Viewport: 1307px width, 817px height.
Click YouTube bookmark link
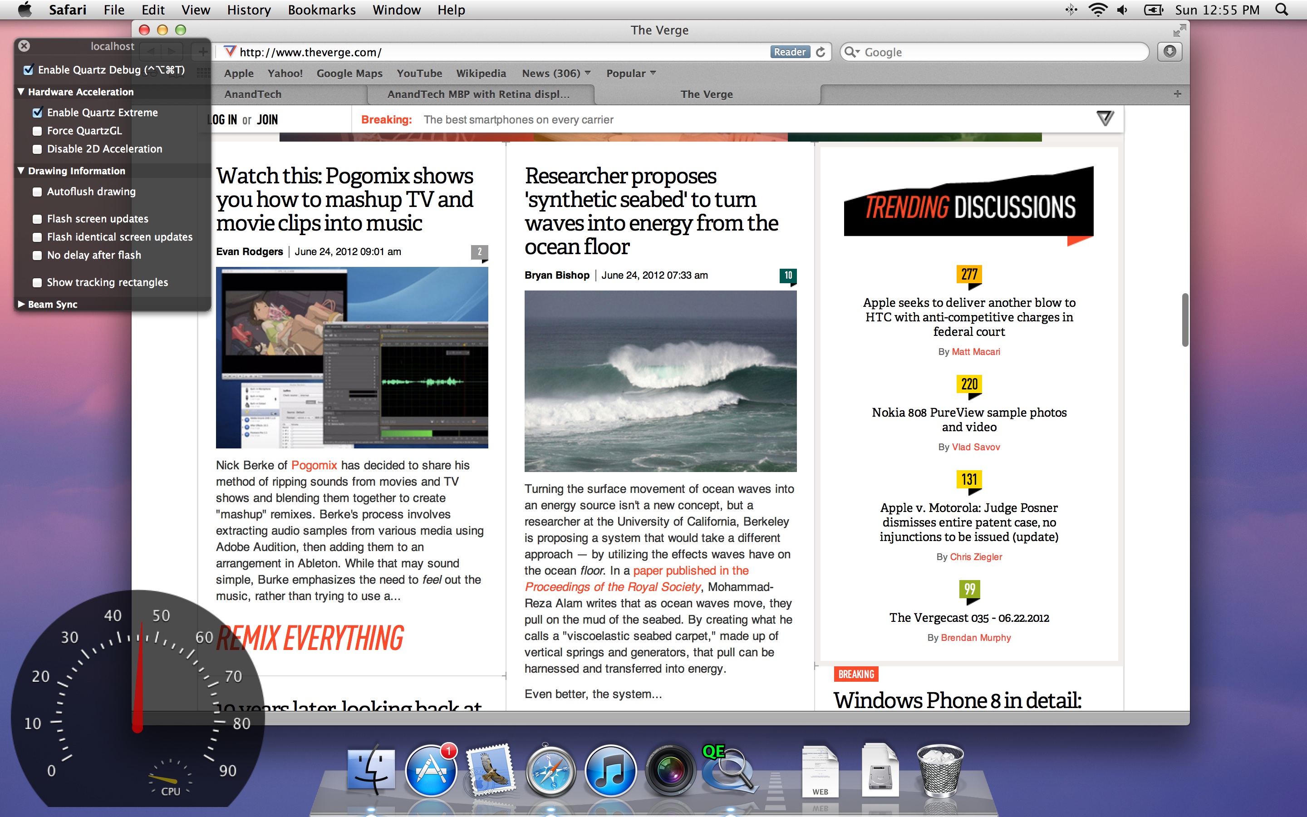[419, 73]
